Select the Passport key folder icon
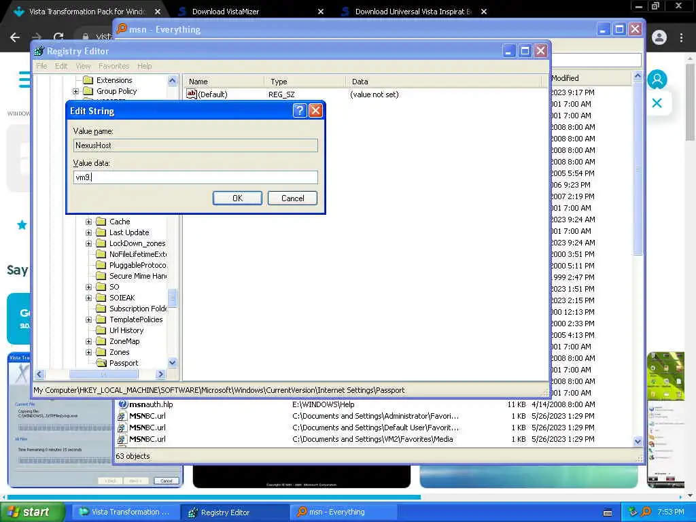The width and height of the screenshot is (696, 522). (101, 363)
